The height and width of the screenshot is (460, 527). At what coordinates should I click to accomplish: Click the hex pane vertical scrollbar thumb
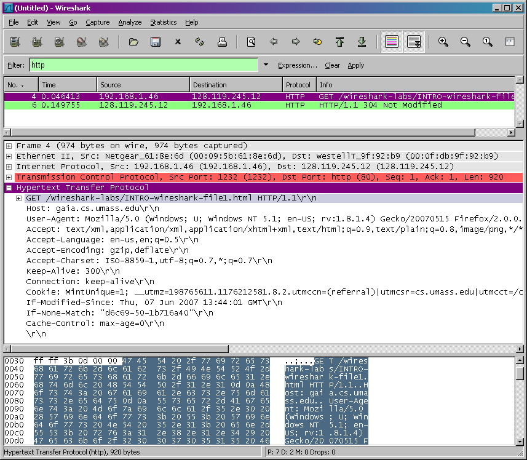click(519, 373)
